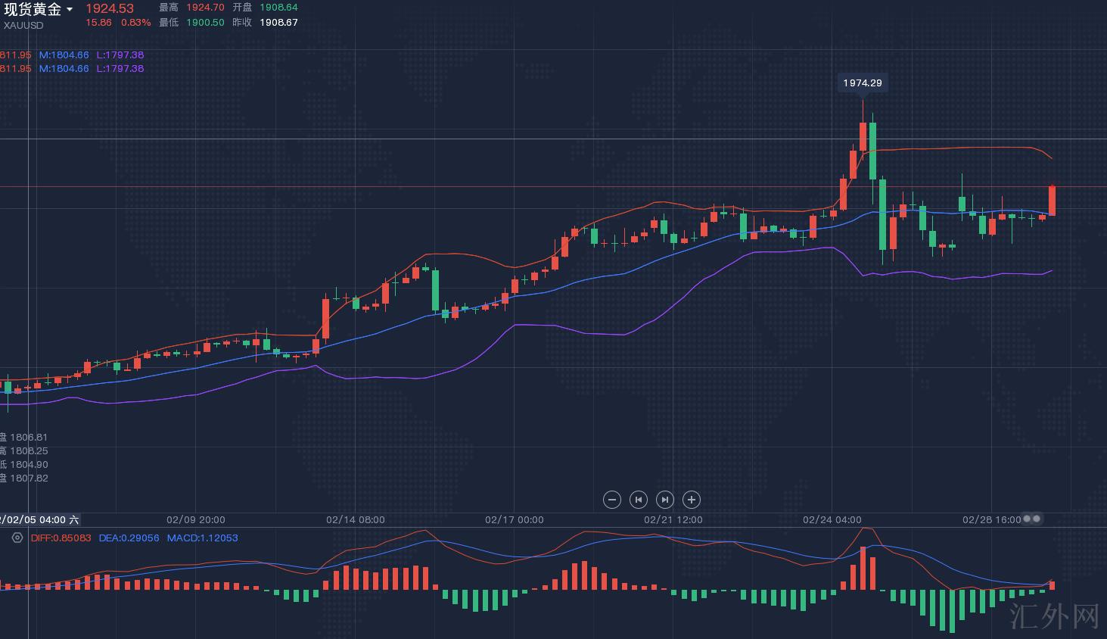This screenshot has width=1107, height=639.
Task: Click the DIFF:0.85083 indicator label
Action: (x=61, y=538)
